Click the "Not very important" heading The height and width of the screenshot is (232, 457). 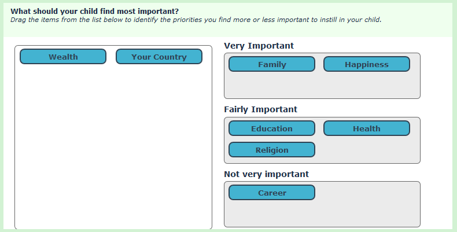(x=266, y=174)
